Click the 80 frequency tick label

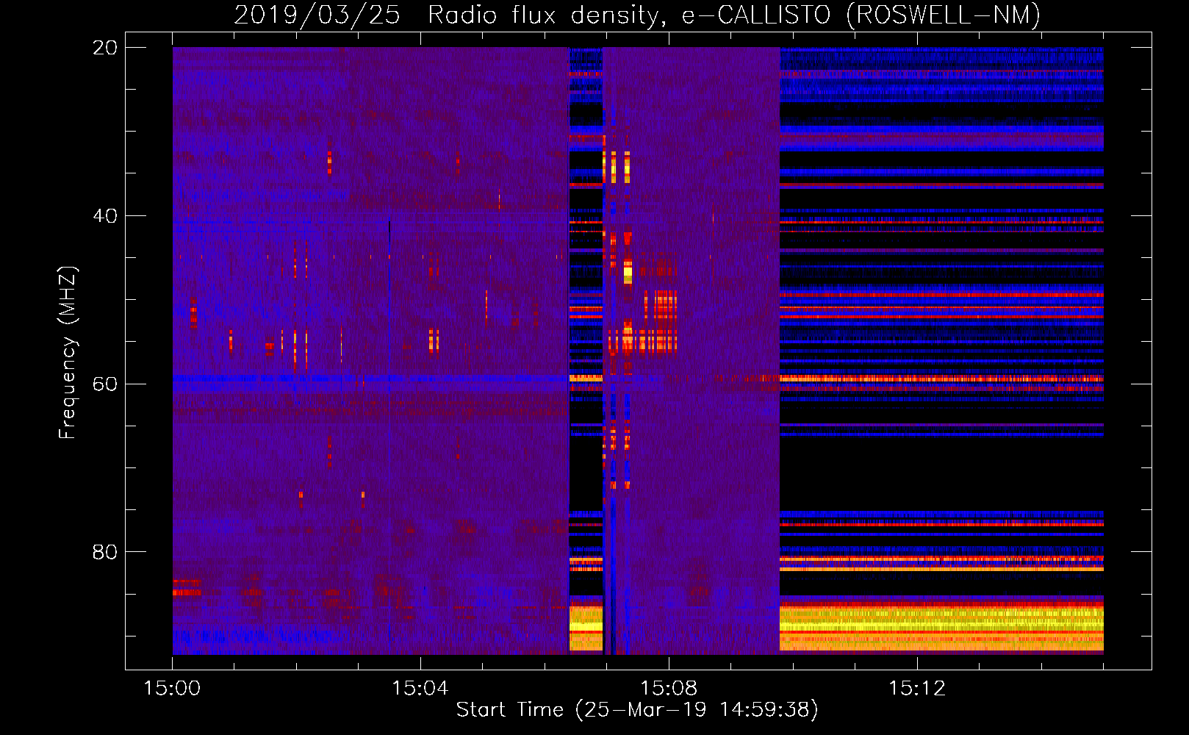click(105, 552)
